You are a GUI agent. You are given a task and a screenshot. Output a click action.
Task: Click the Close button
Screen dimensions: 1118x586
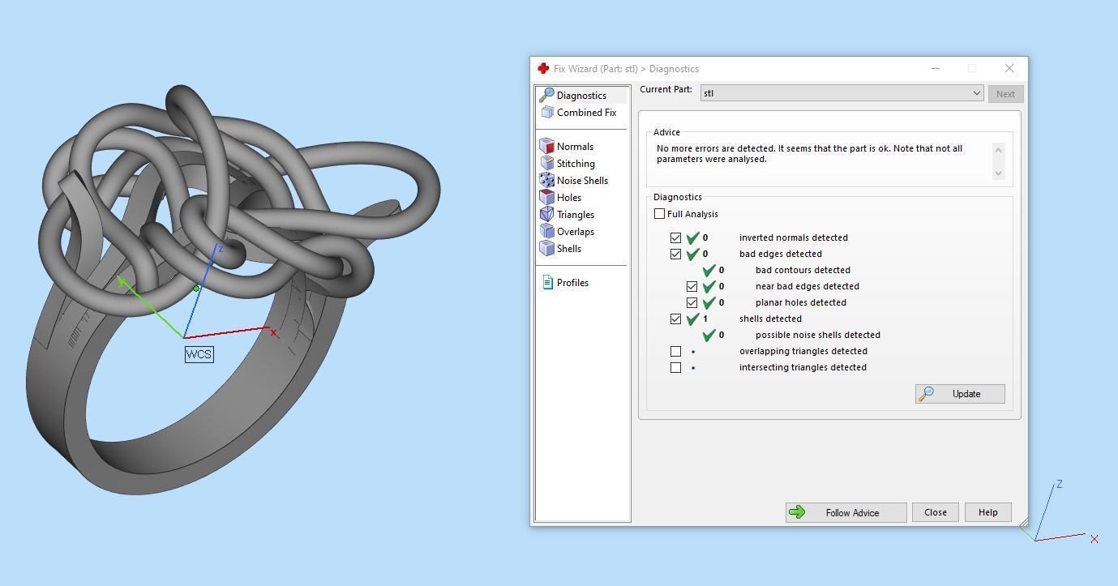click(935, 512)
